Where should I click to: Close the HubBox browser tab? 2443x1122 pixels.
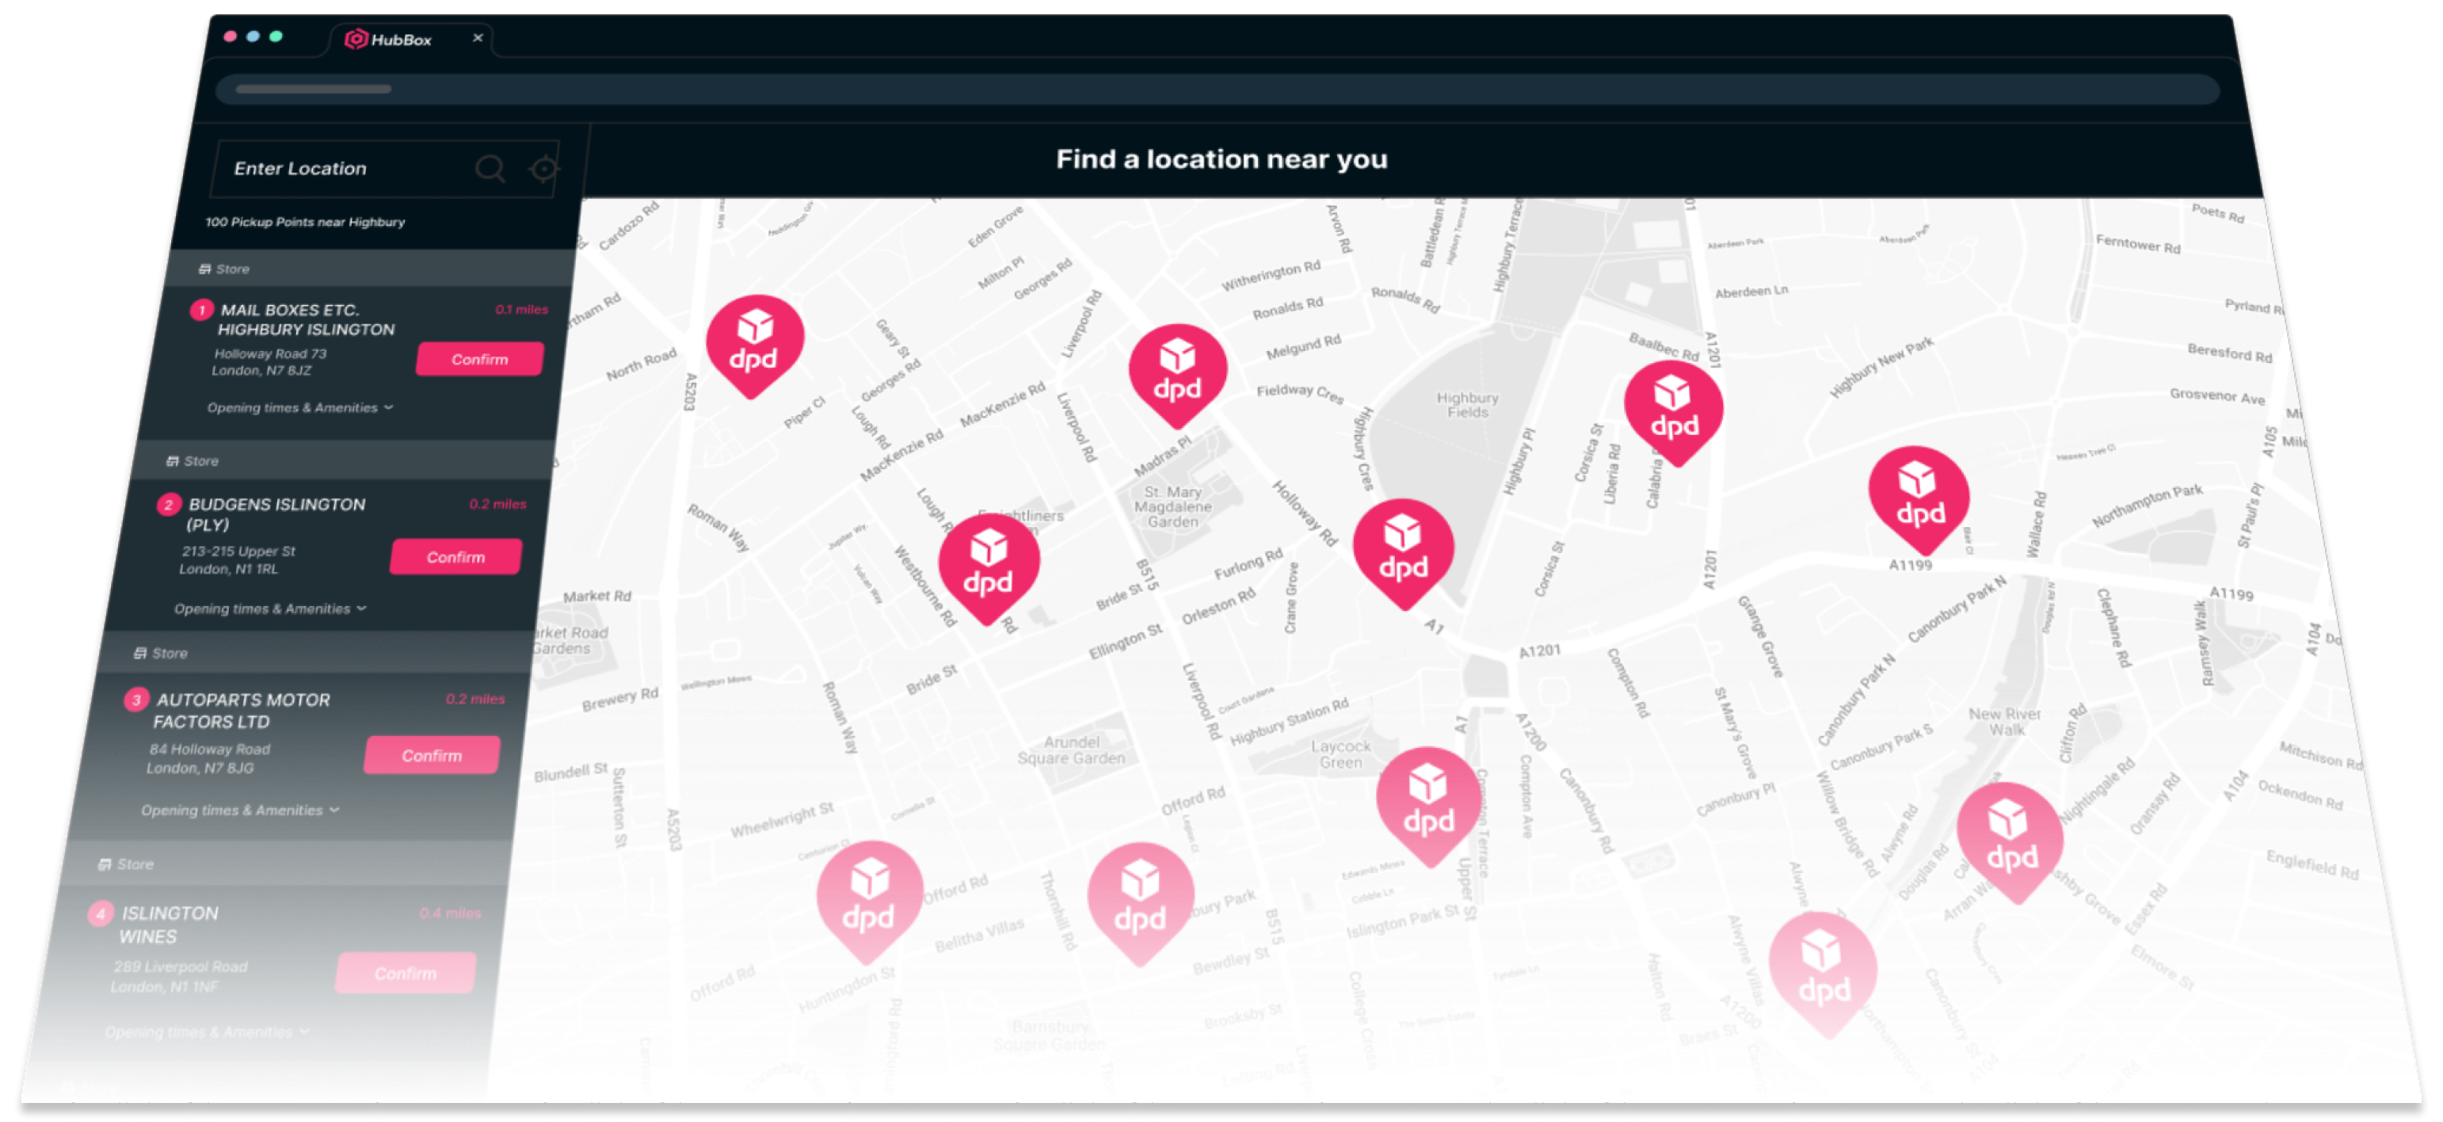(x=478, y=38)
